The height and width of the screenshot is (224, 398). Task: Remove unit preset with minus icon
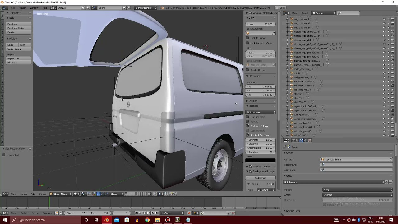click(391, 182)
